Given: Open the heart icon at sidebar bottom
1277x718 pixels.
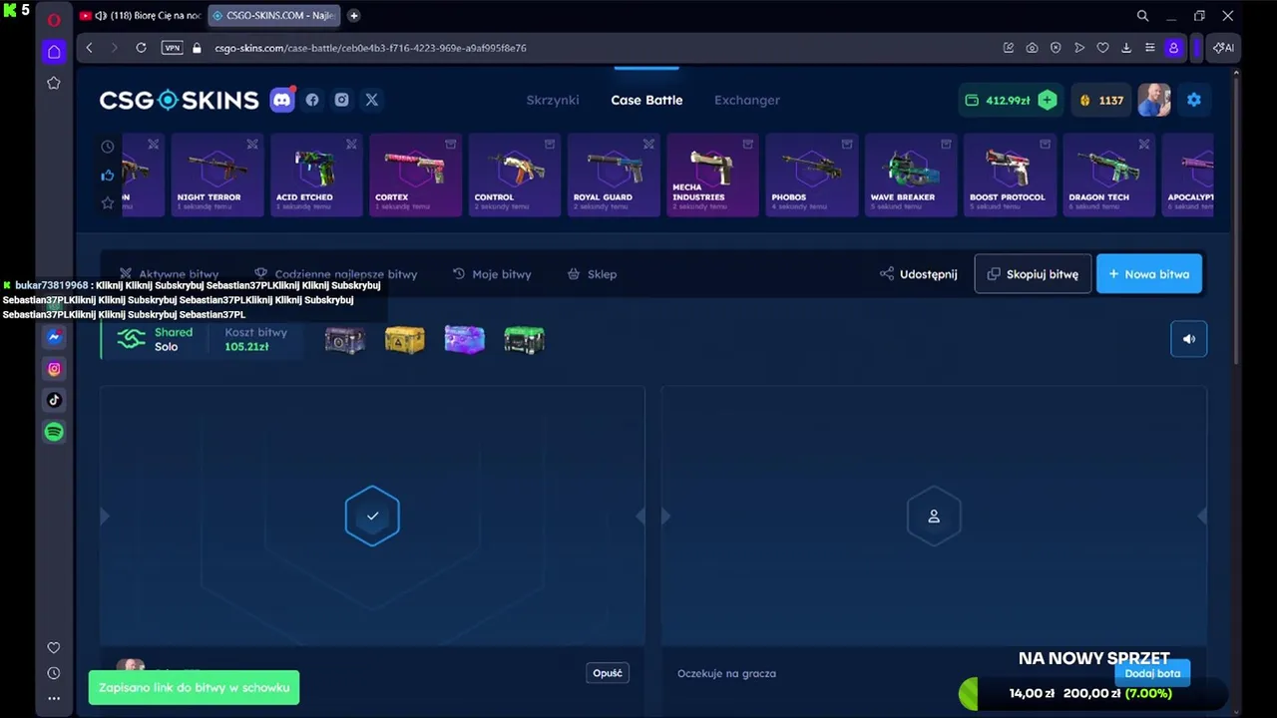Looking at the screenshot, I should pos(54,647).
